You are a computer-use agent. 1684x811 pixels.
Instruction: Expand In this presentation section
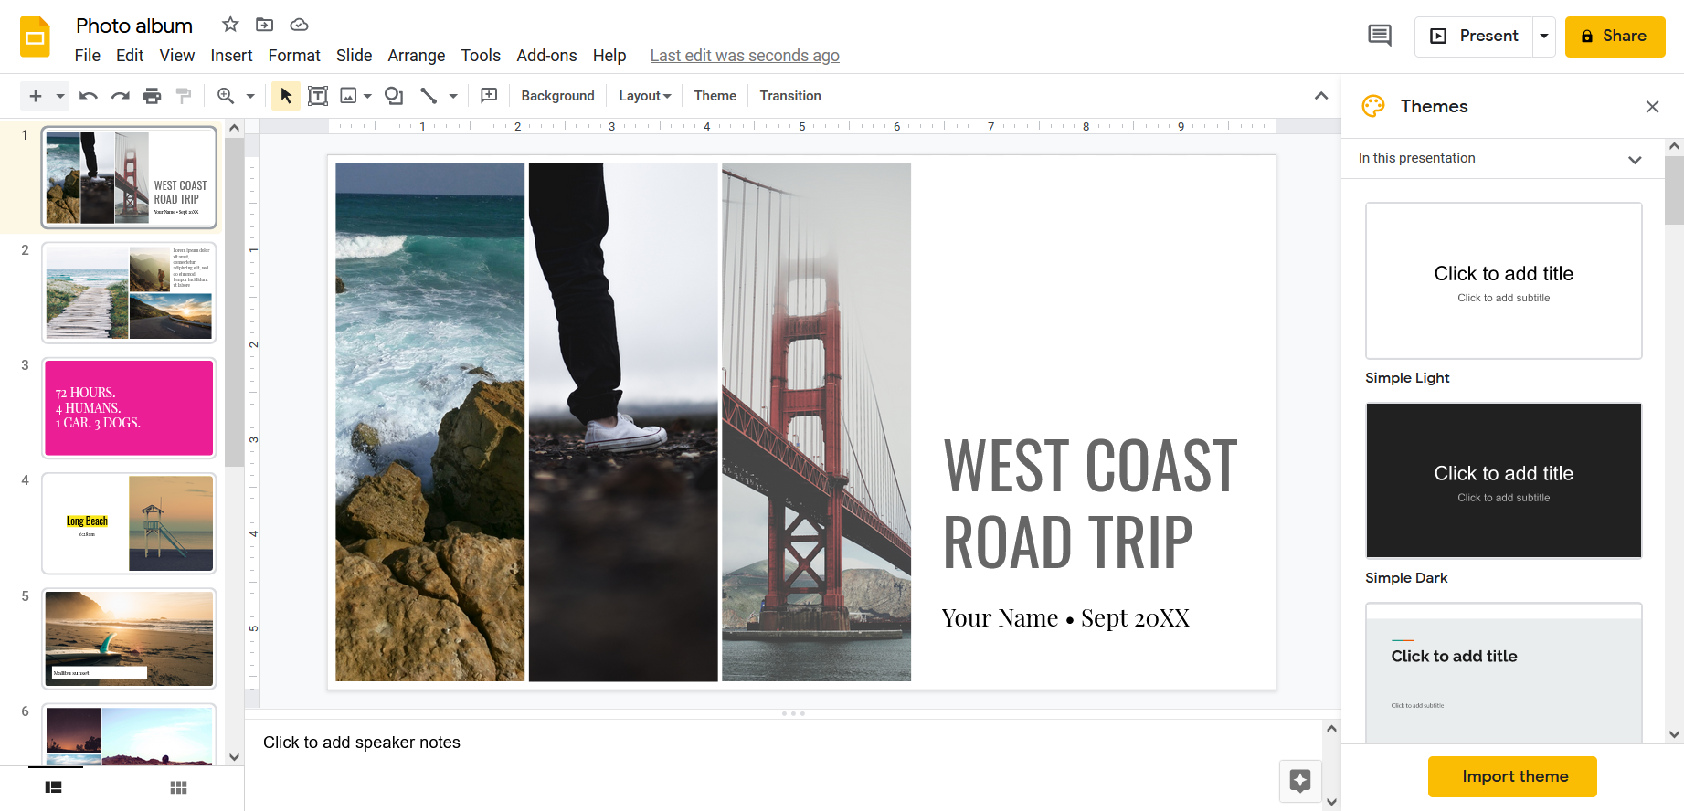pyautogui.click(x=1634, y=159)
